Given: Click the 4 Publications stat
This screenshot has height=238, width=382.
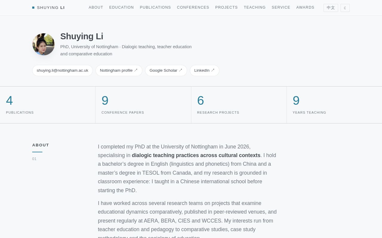Looking at the screenshot, I should click(x=48, y=105).
